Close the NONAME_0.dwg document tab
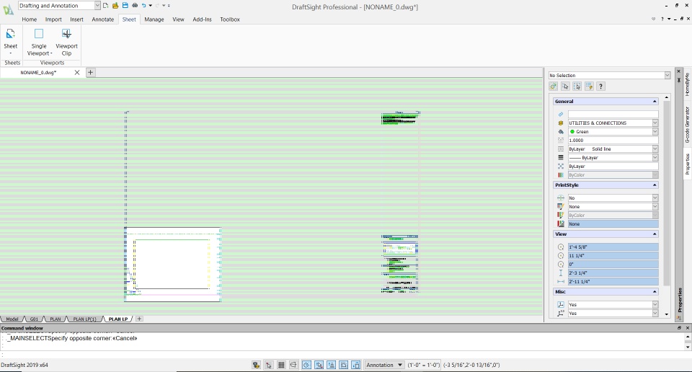The image size is (692, 372). (77, 72)
